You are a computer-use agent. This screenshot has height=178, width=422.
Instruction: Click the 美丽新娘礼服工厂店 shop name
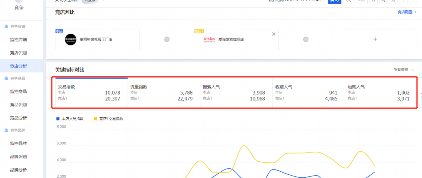pyautogui.click(x=96, y=39)
